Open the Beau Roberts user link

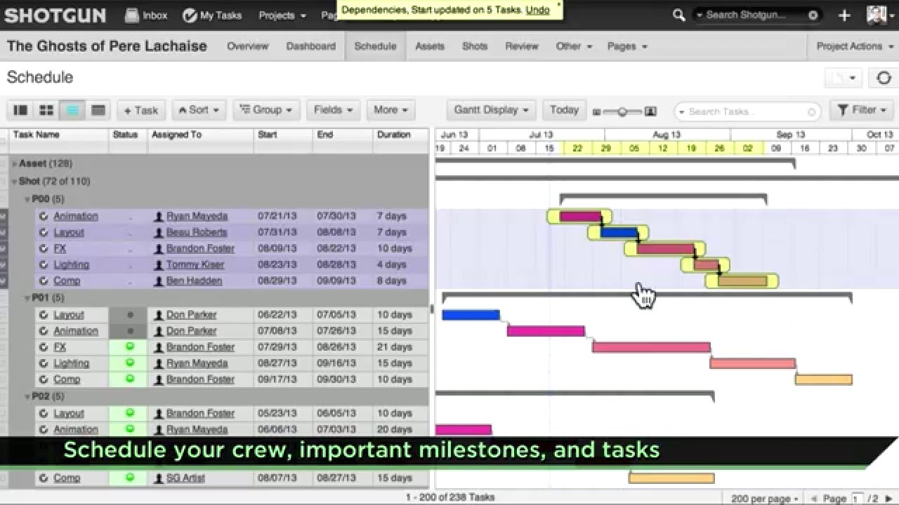(x=197, y=233)
